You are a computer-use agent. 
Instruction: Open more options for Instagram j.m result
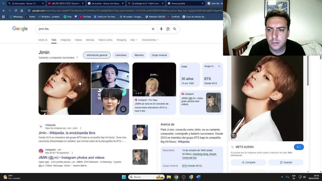pyautogui.click(x=72, y=153)
